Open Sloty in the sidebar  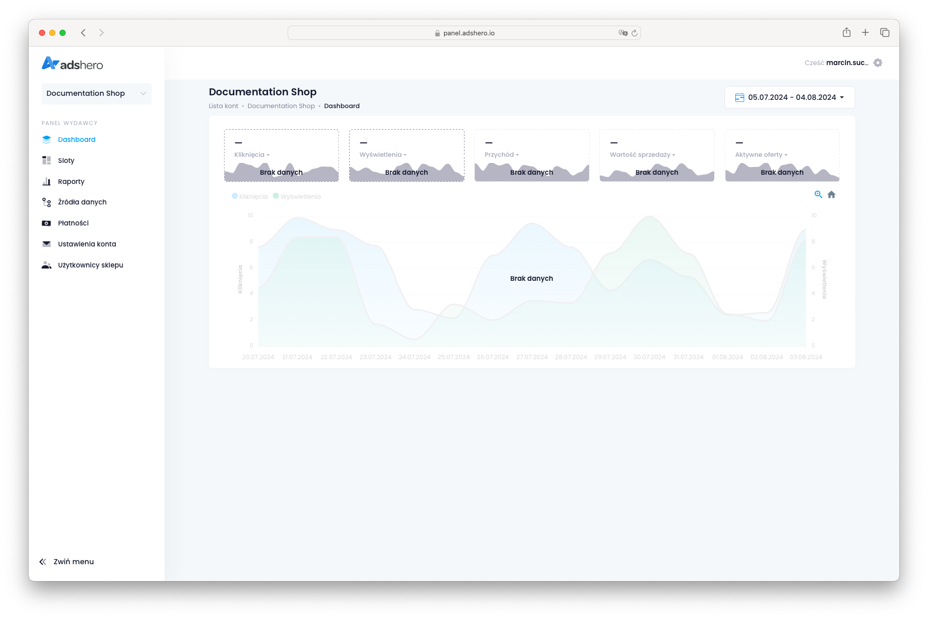[66, 160]
